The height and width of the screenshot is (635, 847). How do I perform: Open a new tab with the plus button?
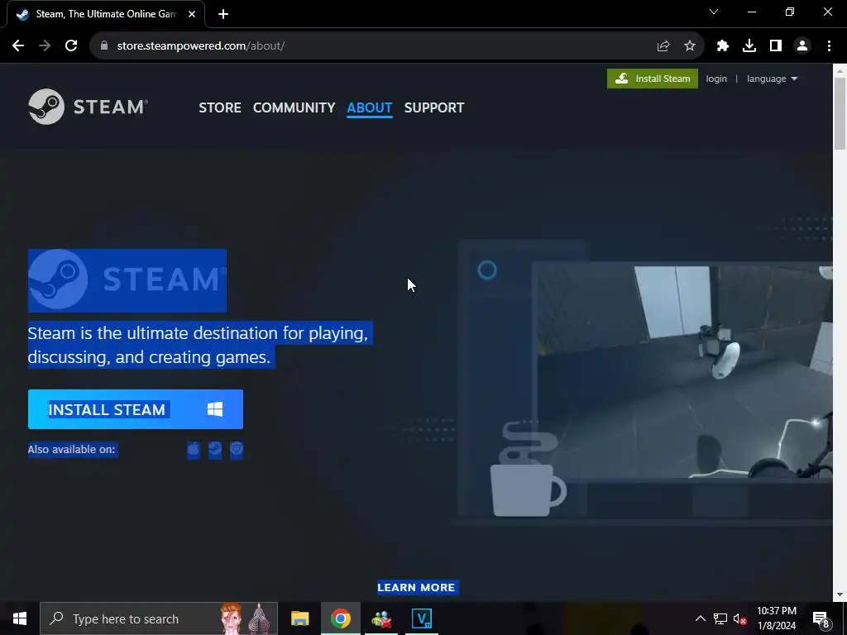click(223, 14)
